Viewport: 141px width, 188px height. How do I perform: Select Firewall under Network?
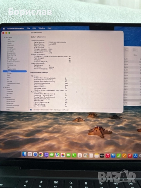[x=9, y=90]
